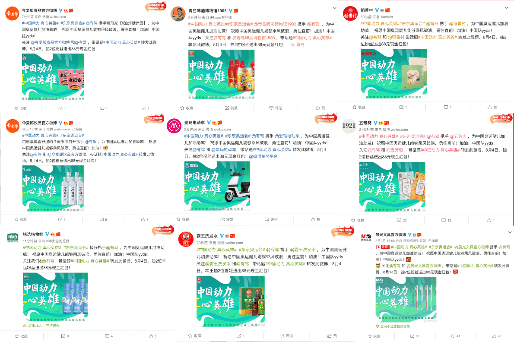Like the 今麦郎食品官方微博 post
The height and width of the screenshot is (342, 514).
146,108
